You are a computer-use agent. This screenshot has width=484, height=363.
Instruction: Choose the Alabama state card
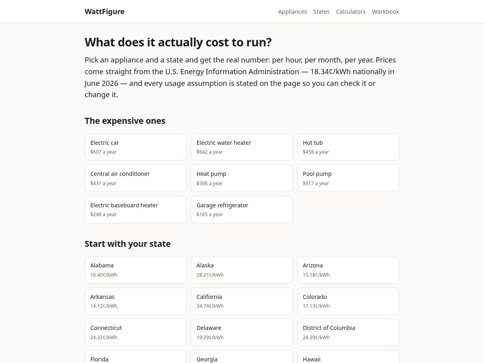(x=136, y=270)
